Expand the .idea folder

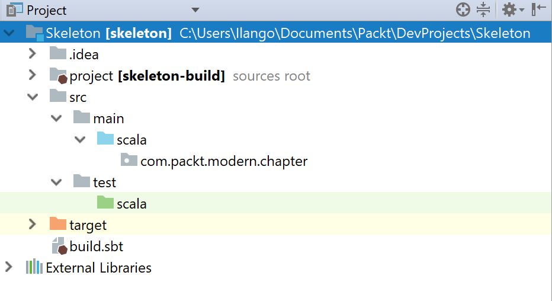tap(33, 53)
